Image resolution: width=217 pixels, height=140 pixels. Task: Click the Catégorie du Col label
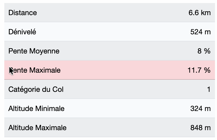point(36,89)
